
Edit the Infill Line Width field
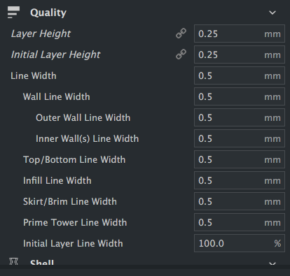(240, 180)
